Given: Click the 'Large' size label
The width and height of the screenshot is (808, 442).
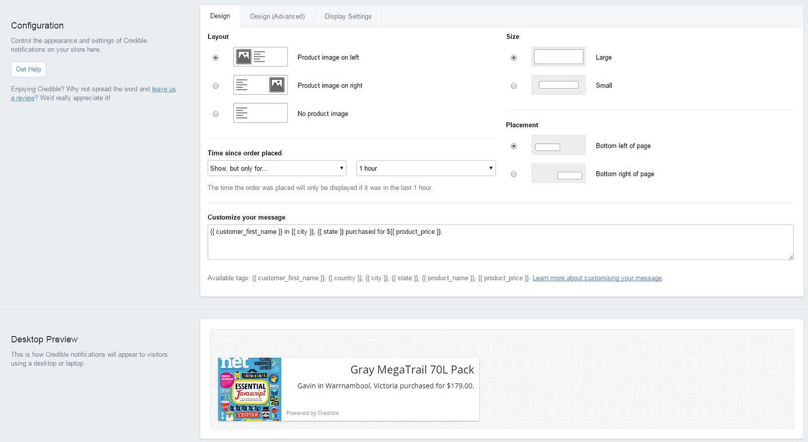Looking at the screenshot, I should [603, 57].
